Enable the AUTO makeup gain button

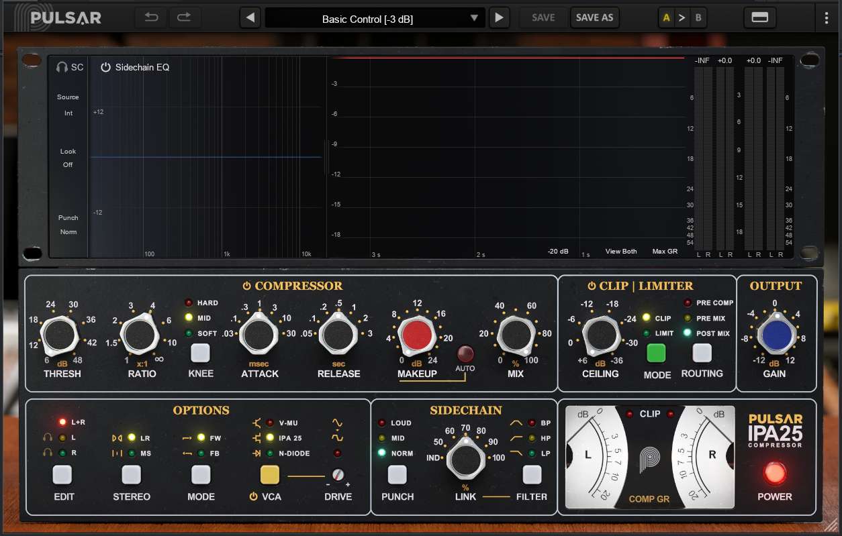[x=465, y=354]
